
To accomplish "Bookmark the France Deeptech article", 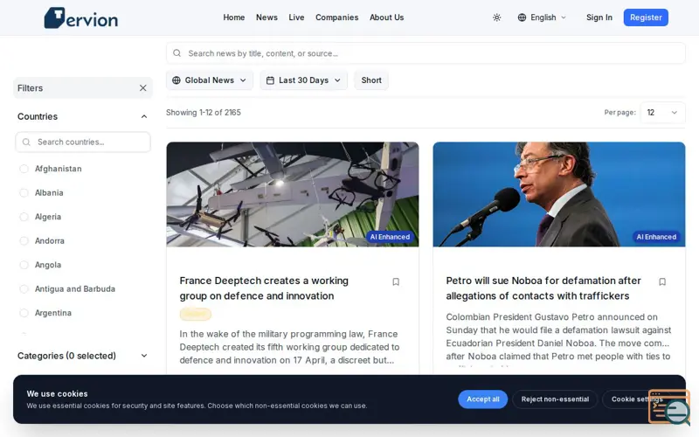I will tap(396, 281).
